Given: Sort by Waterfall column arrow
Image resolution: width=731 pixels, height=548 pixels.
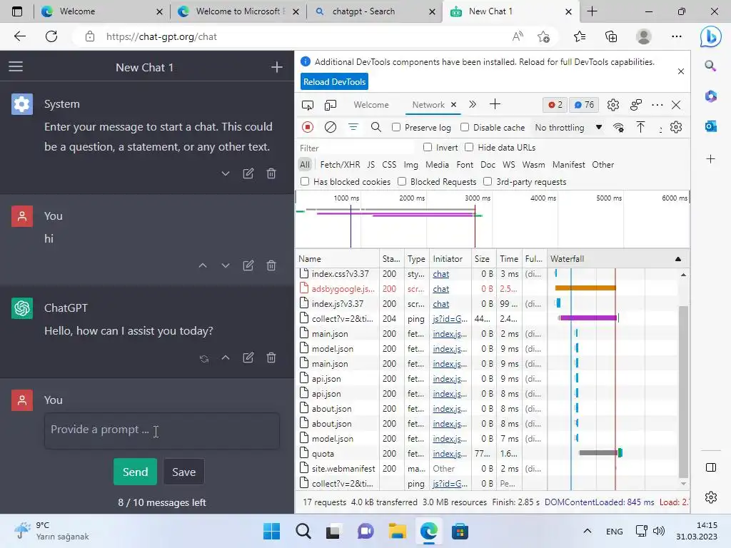Looking at the screenshot, I should tap(678, 259).
